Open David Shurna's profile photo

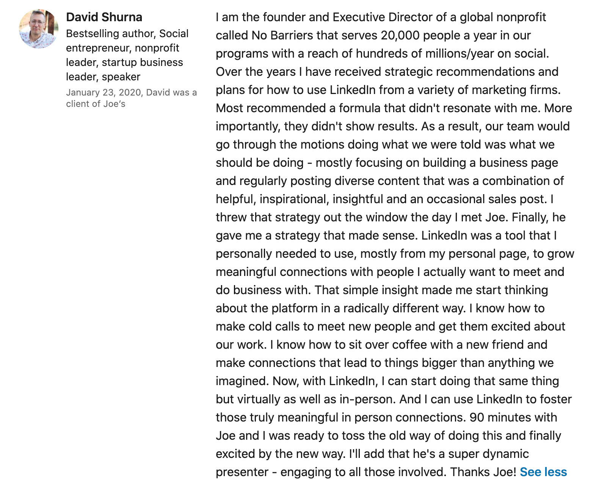click(x=39, y=29)
